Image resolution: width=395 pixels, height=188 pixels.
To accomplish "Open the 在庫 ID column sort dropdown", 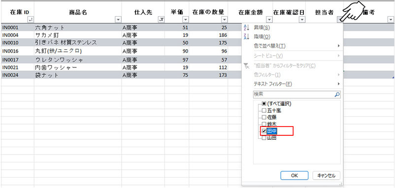I will (31, 20).
